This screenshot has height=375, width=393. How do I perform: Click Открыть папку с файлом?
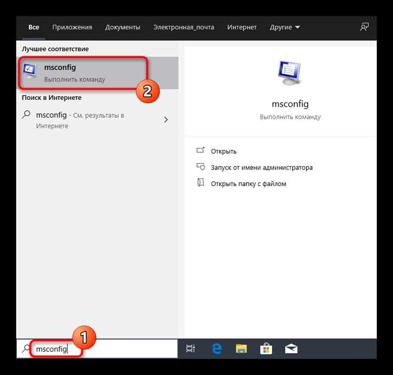(x=248, y=184)
